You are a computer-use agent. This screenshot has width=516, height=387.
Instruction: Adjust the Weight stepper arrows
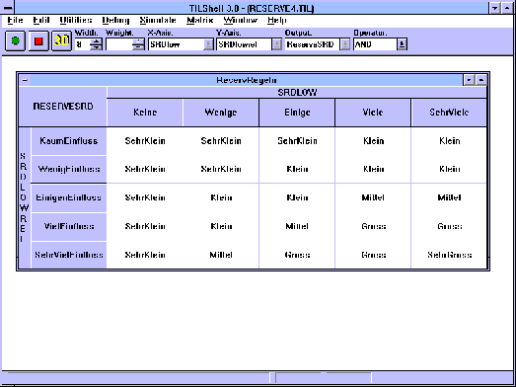[x=138, y=44]
